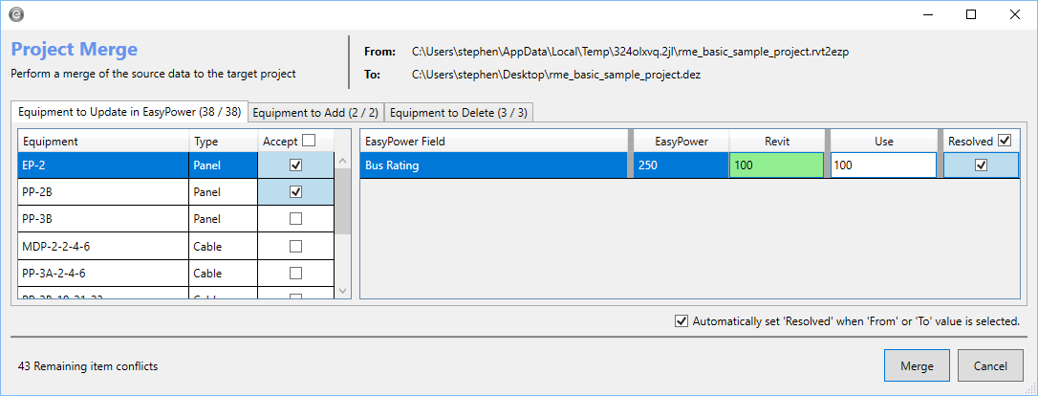Sort by the Equipment column header
Viewport: 1038px width, 396px height.
103,142
